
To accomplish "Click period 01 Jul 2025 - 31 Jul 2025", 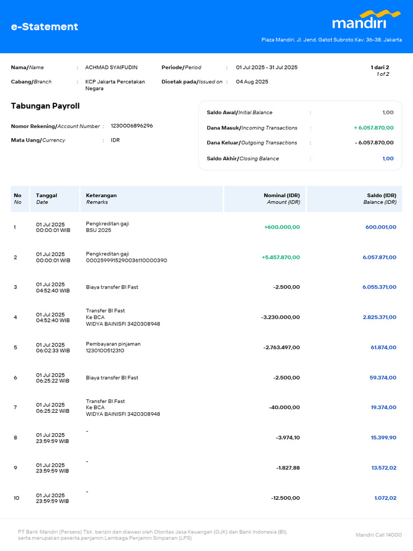I will pos(267,67).
